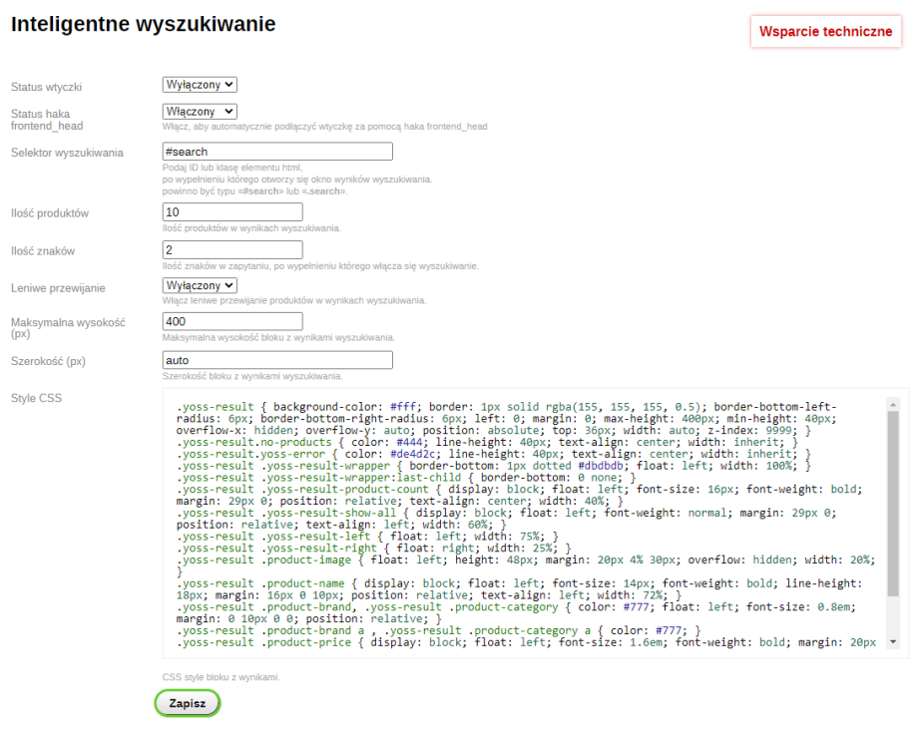Click the Szerokość (px) input with auto
The image size is (918, 741).
(277, 359)
